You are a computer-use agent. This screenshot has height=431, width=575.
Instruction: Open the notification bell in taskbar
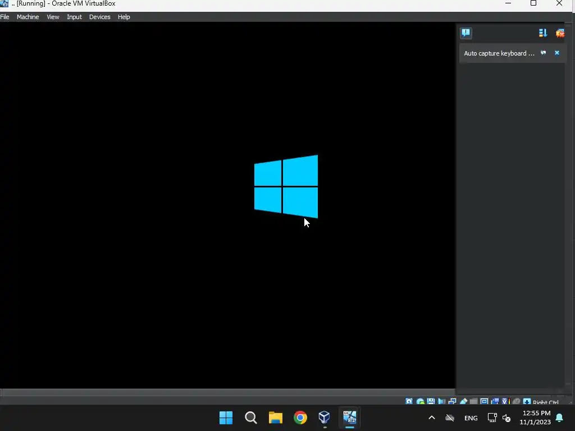tap(560, 418)
